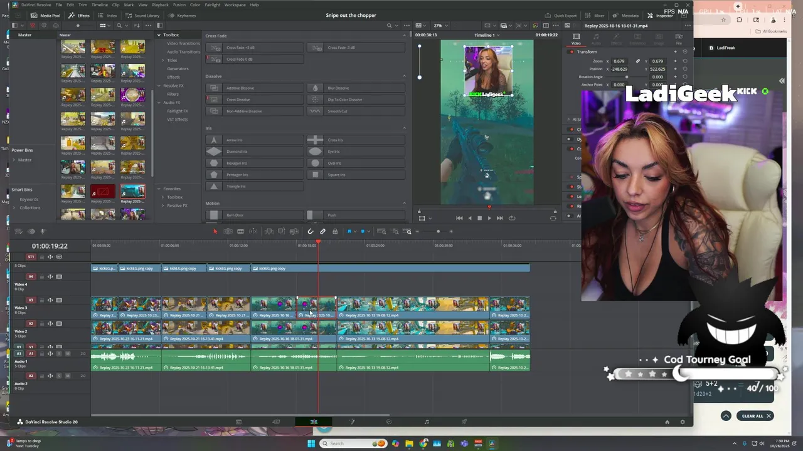Adjust the timeline zoom slider
803x451 pixels.
(x=439, y=232)
